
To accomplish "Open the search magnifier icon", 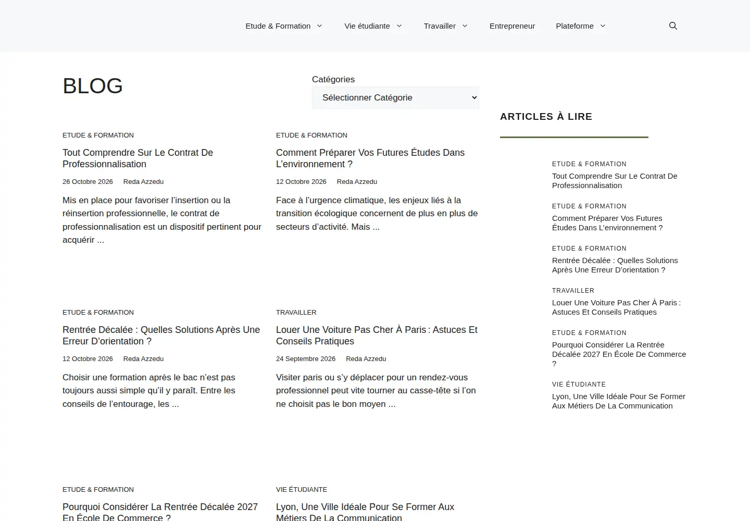I will [x=673, y=26].
